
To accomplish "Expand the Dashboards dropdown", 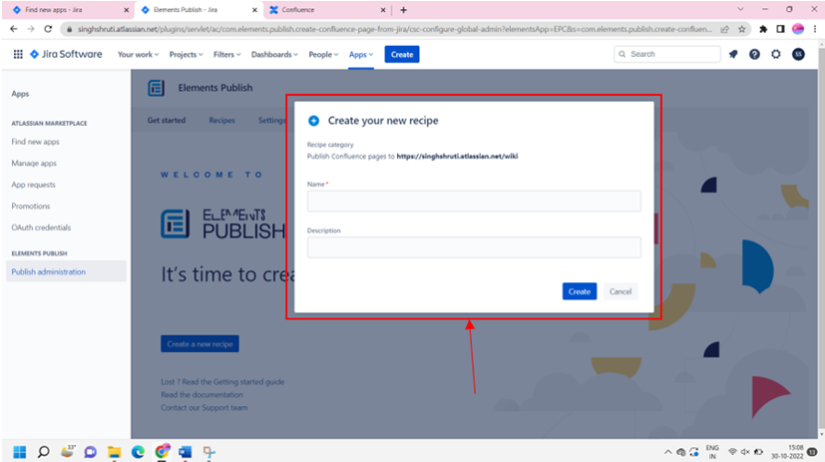I will pos(274,54).
